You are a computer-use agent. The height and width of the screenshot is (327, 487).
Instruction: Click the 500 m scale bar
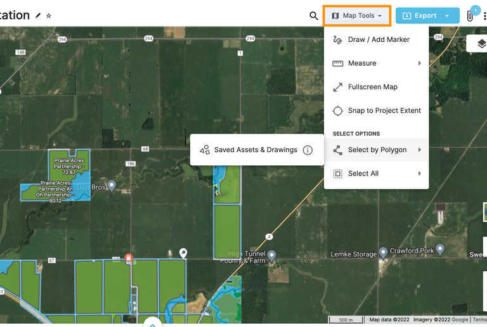click(x=346, y=319)
